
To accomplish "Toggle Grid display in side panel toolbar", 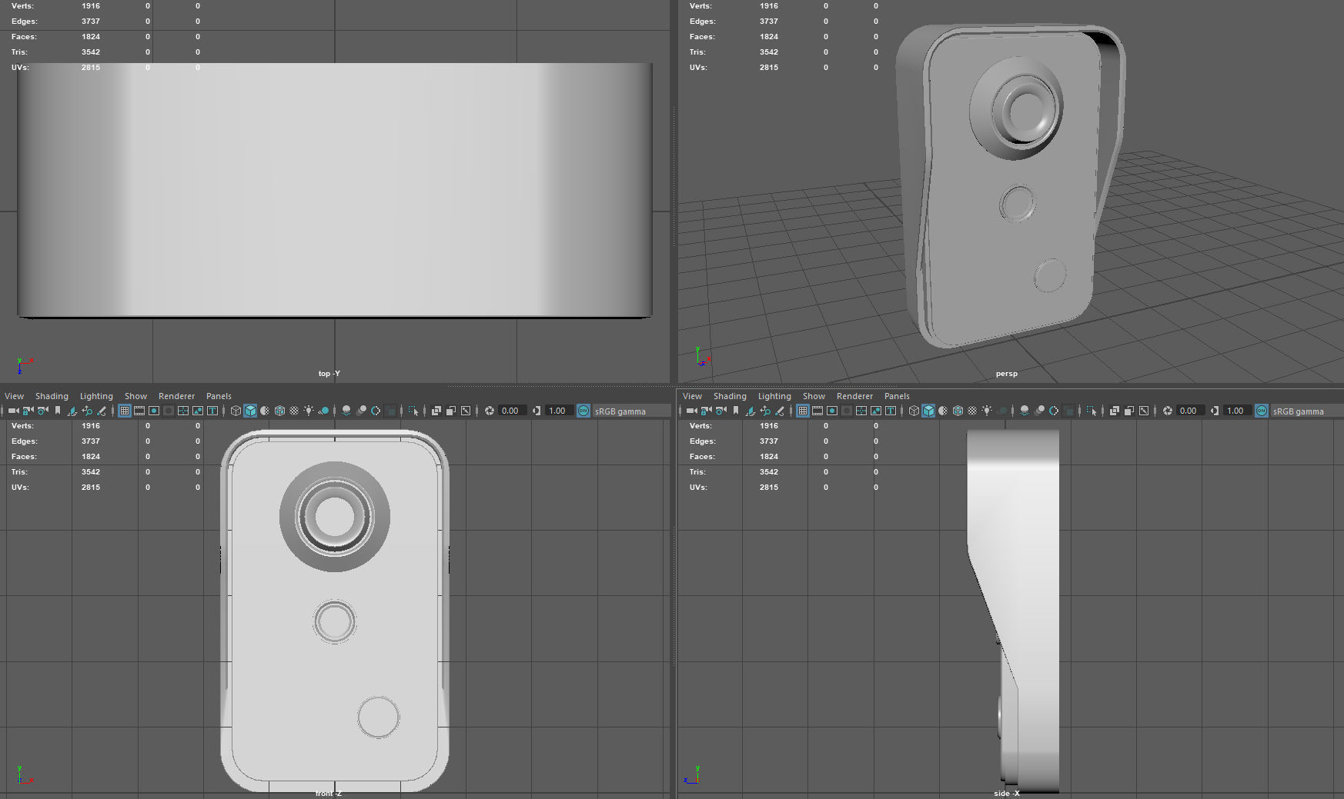I will 802,411.
